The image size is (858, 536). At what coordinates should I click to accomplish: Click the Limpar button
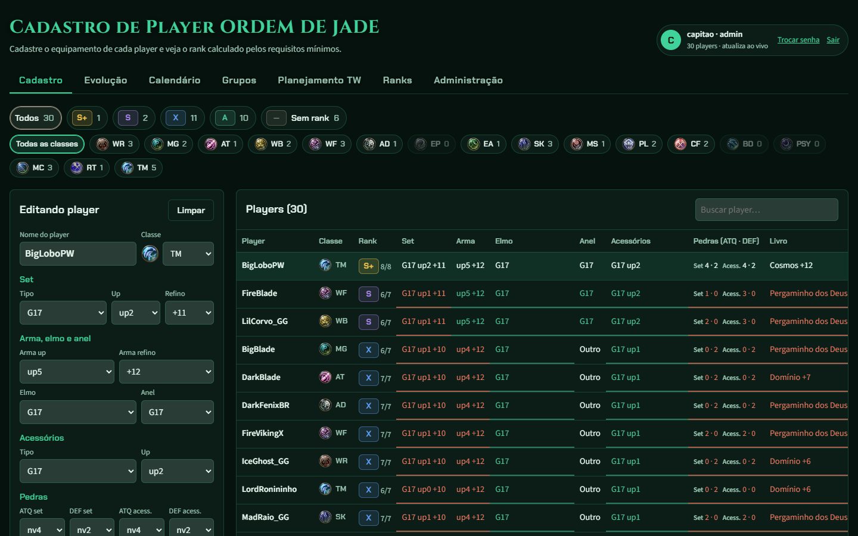click(x=191, y=210)
